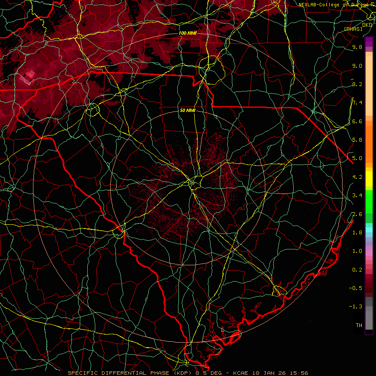Screen dimensions: 376x376
Task: Select the 6.6 legend value
Action: [357, 121]
